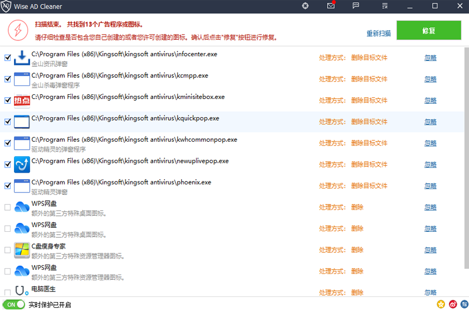Click the yellow star icon in status bar
Viewport: 469px width, 312px height.
pyautogui.click(x=441, y=304)
